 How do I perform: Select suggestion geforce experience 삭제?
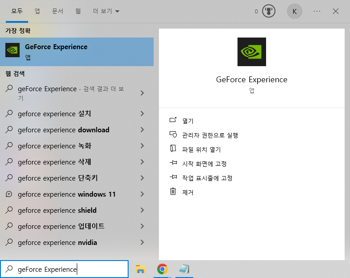(x=54, y=162)
